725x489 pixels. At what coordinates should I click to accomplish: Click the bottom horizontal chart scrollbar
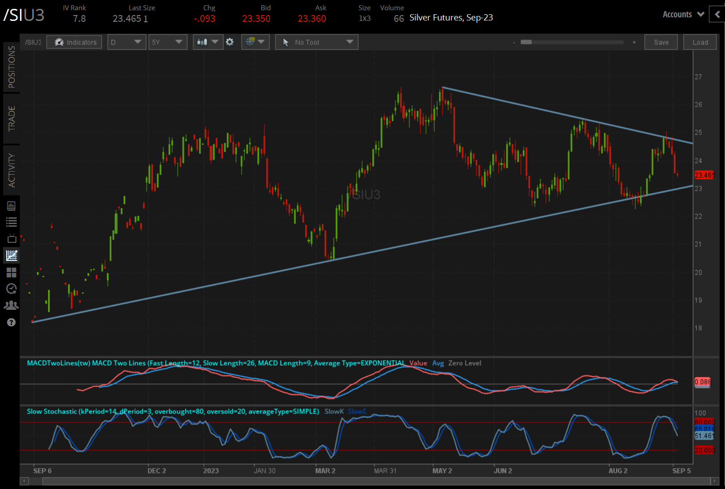(x=376, y=481)
